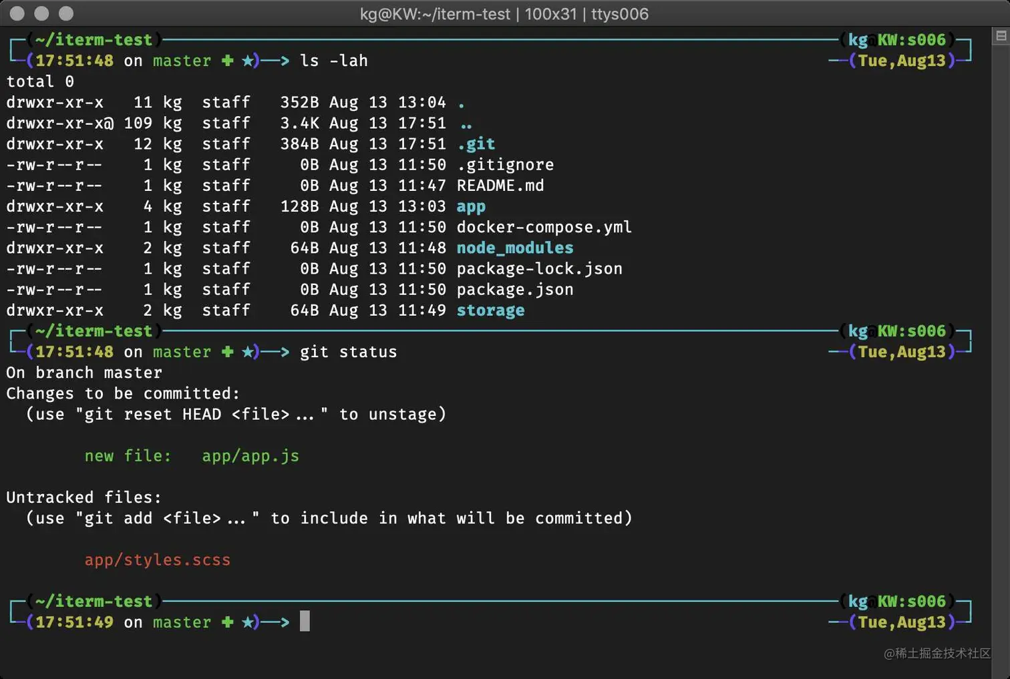Click the app folder in the listing
This screenshot has width=1010, height=679.
(x=471, y=206)
